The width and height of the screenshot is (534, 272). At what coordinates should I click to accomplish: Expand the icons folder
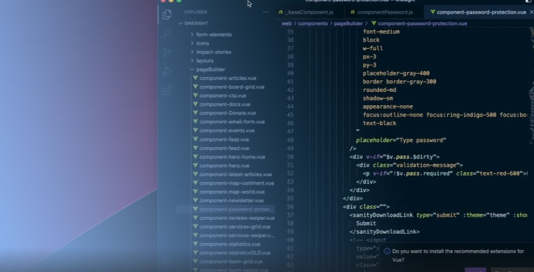(192, 43)
